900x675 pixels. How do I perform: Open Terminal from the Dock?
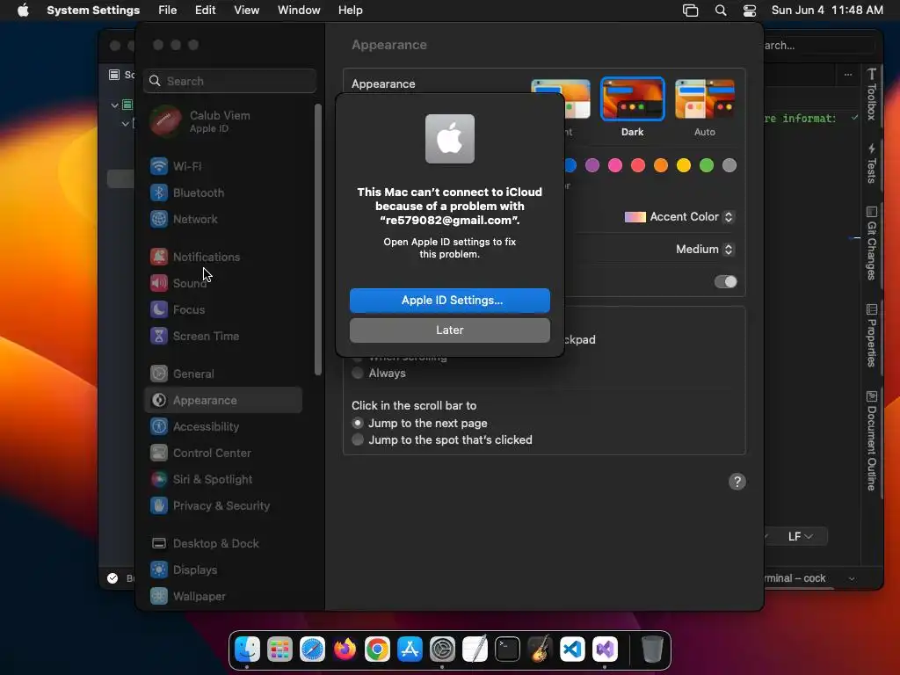point(507,650)
